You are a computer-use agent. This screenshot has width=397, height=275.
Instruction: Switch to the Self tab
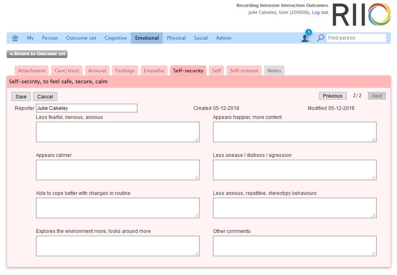coord(216,71)
